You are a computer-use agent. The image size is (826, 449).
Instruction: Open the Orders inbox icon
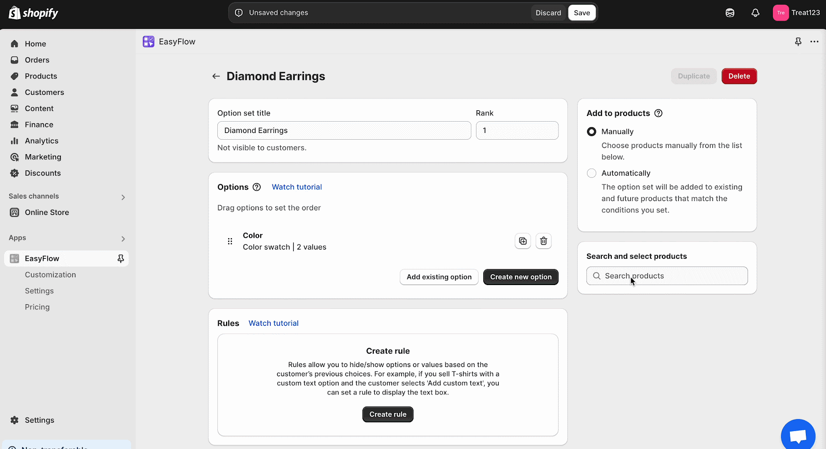pyautogui.click(x=14, y=60)
